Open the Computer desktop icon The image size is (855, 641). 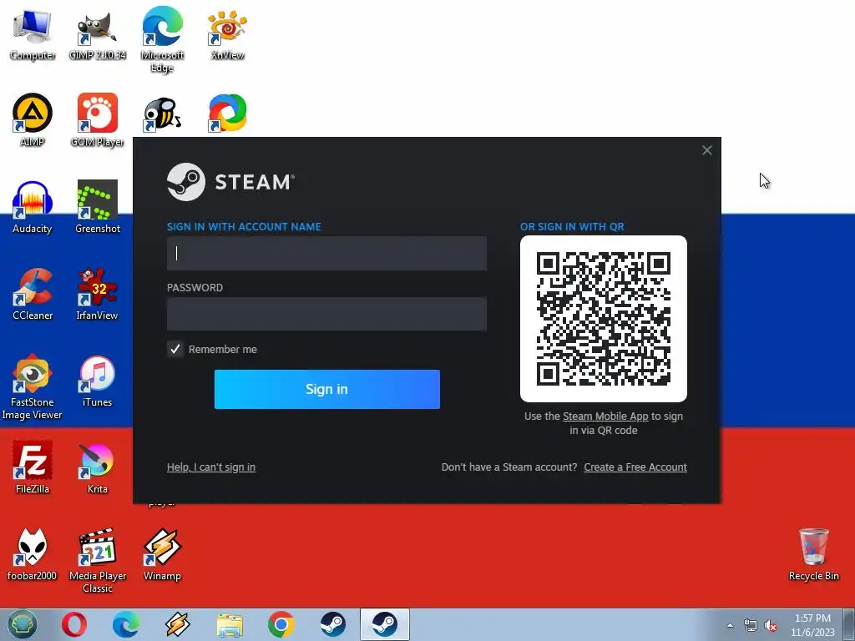tap(33, 35)
